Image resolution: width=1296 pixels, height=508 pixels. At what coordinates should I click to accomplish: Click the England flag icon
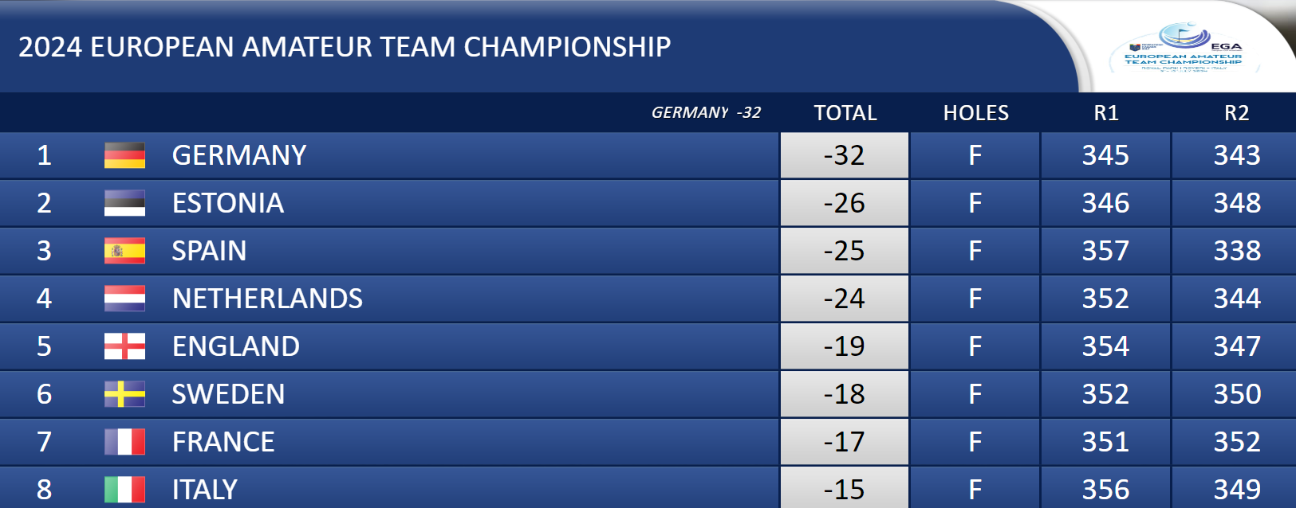coord(124,346)
